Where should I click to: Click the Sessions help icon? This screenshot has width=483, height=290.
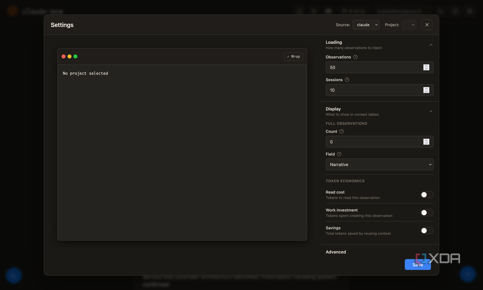tap(347, 80)
